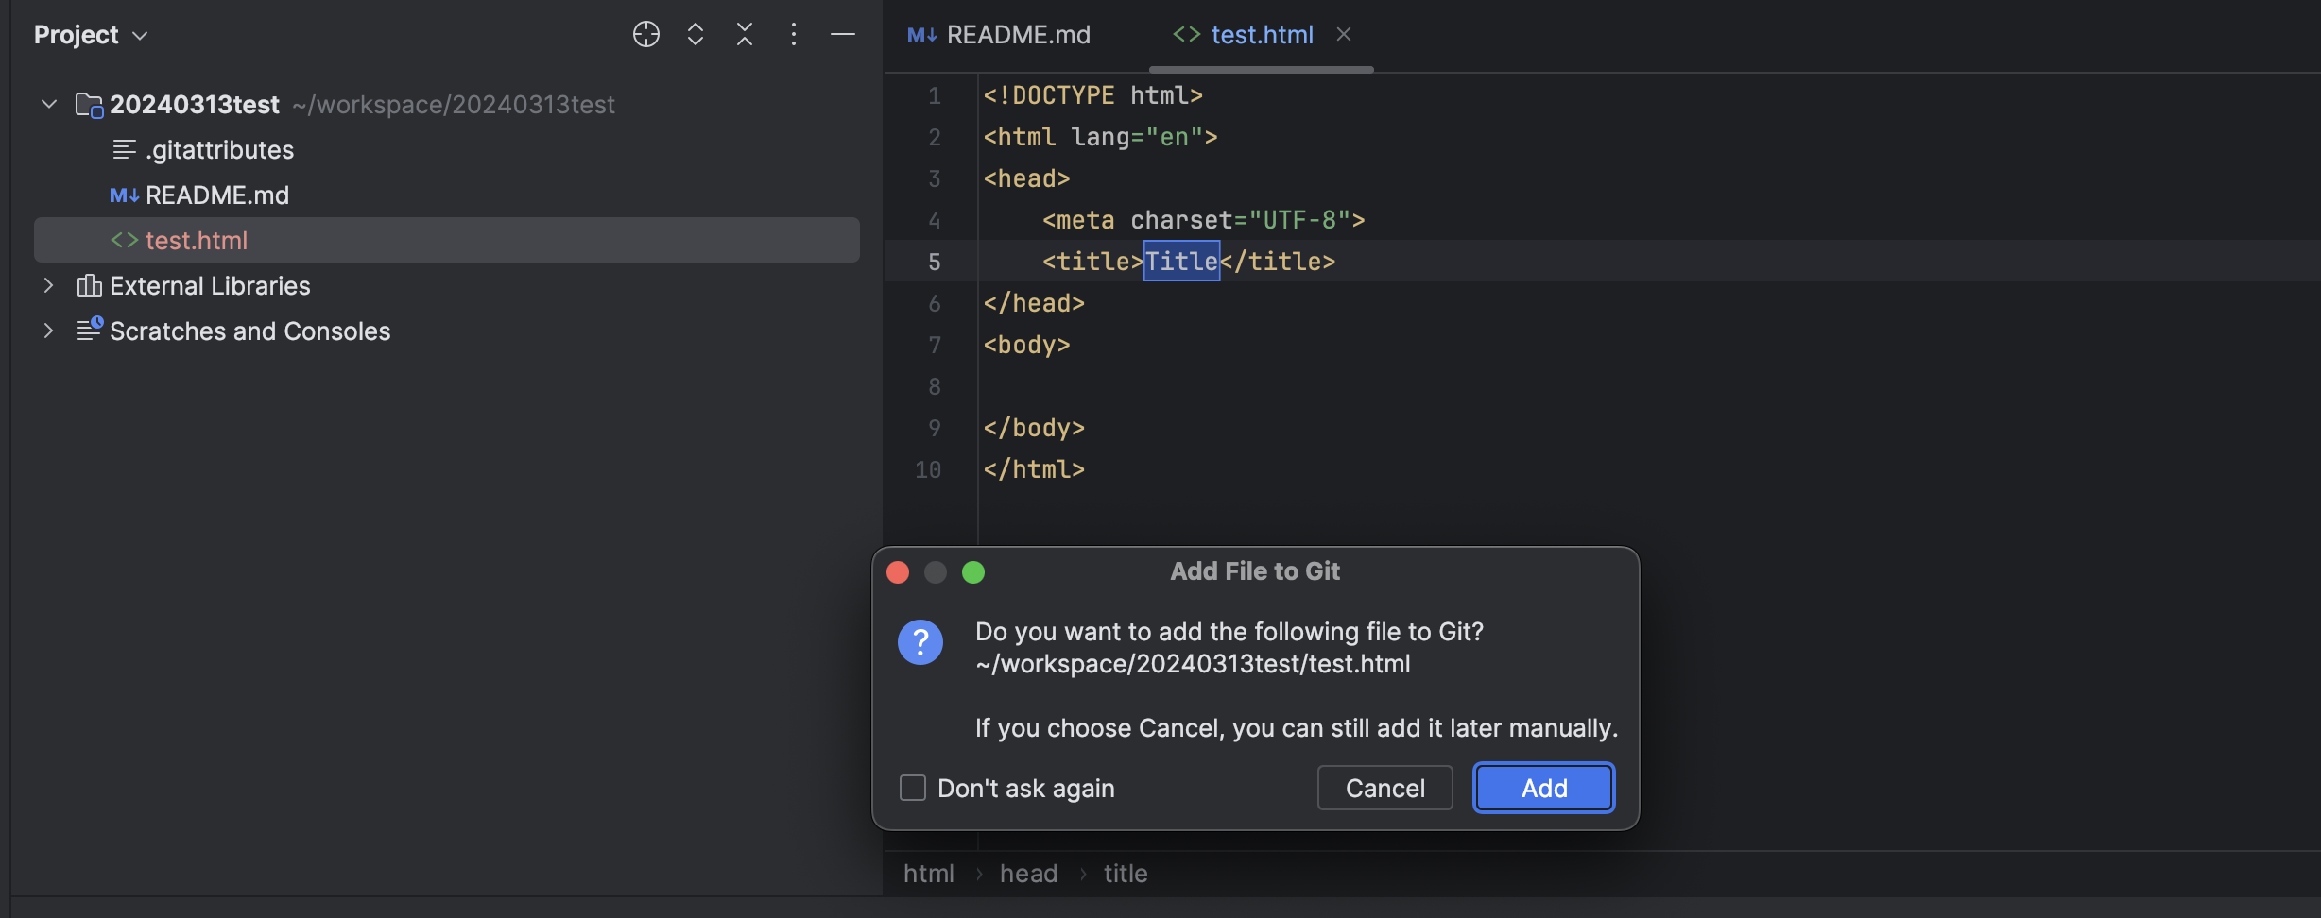Viewport: 2321px width, 918px height.
Task: Click the External Libraries library icon
Action: point(88,285)
